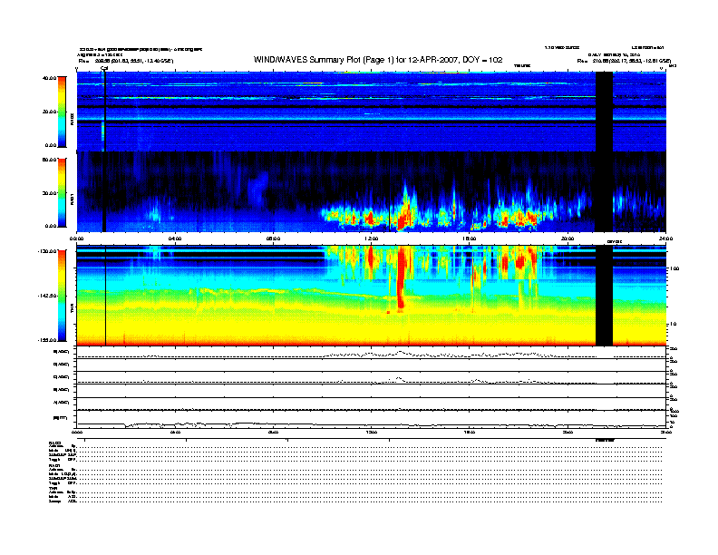Image resolution: width=718 pixels, height=555 pixels.
Task: Click the 100 label on TNR right axis
Action: (x=674, y=268)
